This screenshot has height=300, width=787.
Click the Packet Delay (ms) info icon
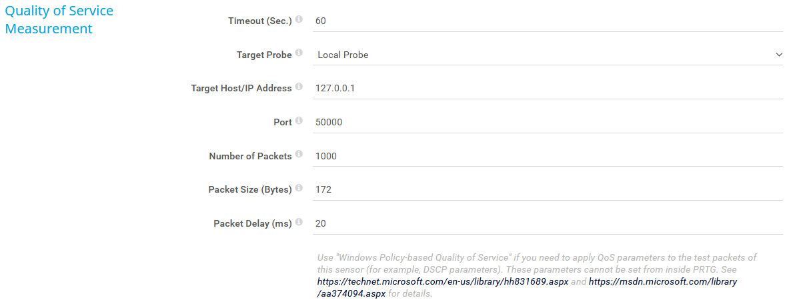point(299,223)
